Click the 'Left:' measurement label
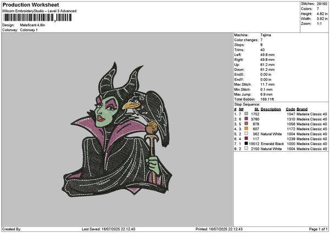This screenshot has height=233, width=330. coord(238,55)
